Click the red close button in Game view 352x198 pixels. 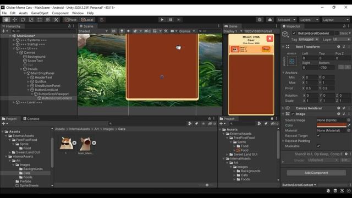click(269, 38)
